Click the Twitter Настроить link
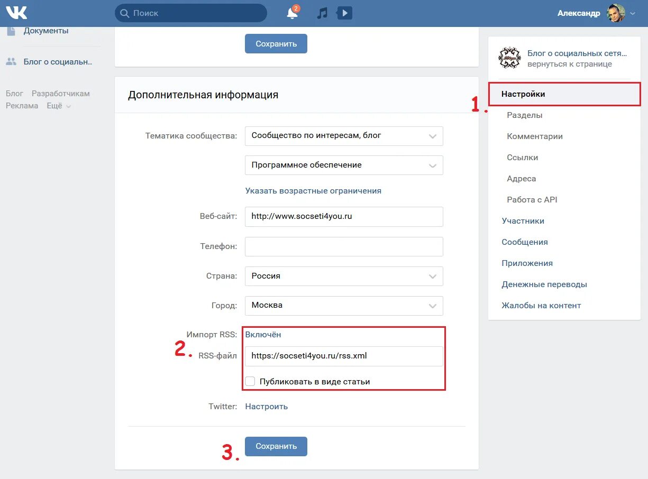This screenshot has height=479, width=648. coord(267,407)
